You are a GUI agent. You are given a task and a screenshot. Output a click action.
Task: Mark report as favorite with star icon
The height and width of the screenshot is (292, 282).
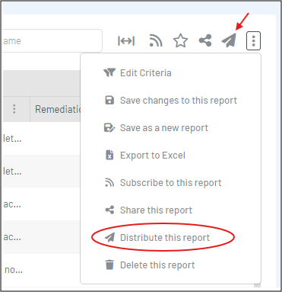click(x=180, y=40)
